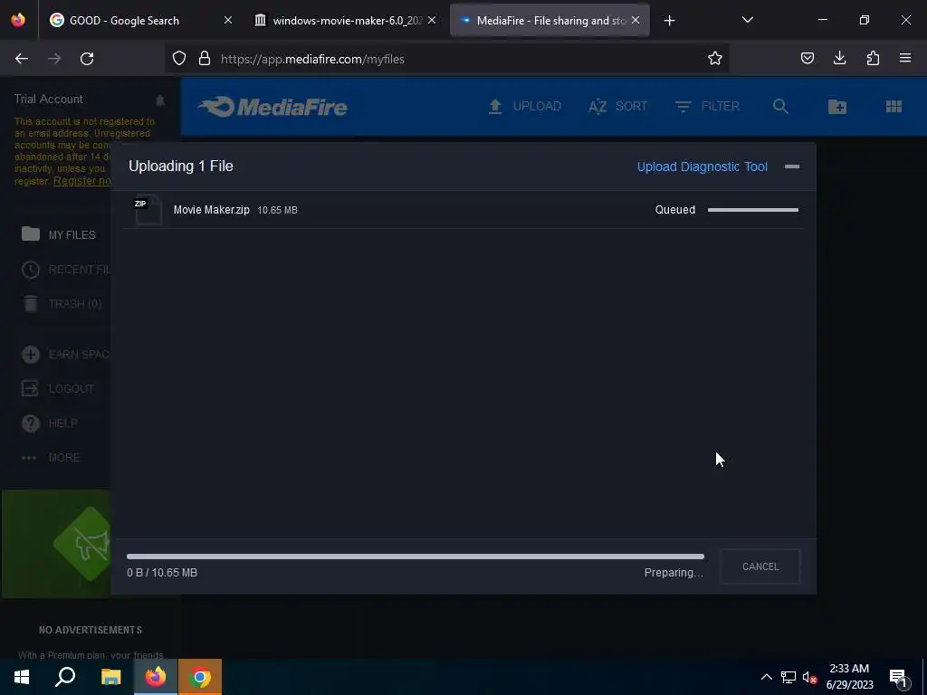Click Register now link
927x695 pixels.
tap(82, 181)
